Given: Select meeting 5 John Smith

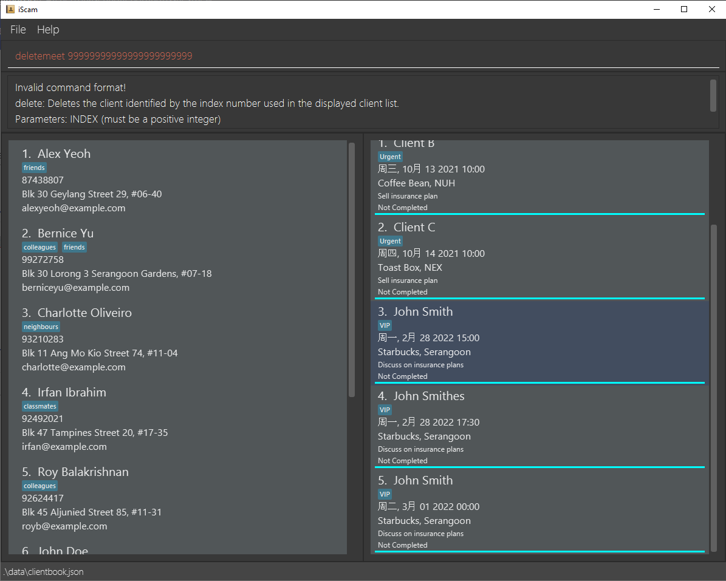Looking at the screenshot, I should [540, 511].
